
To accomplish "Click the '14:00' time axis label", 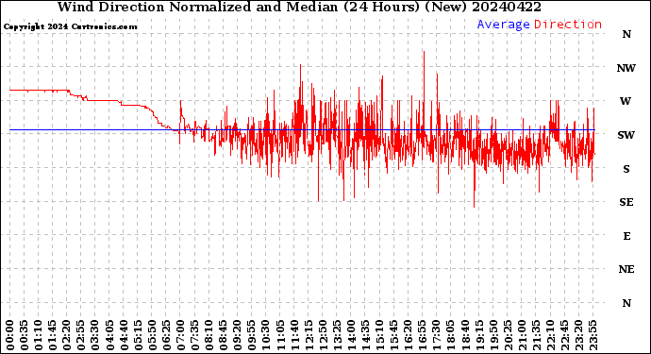I will point(351,335).
